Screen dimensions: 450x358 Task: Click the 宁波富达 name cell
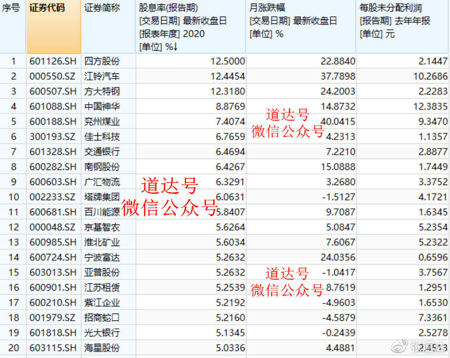click(102, 257)
